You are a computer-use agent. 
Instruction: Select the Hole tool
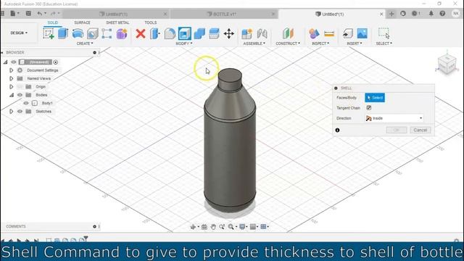click(x=92, y=33)
